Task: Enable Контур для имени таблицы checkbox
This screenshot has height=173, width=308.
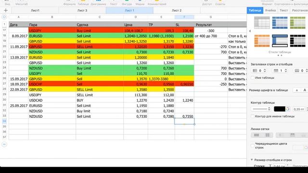Action: click(x=253, y=116)
